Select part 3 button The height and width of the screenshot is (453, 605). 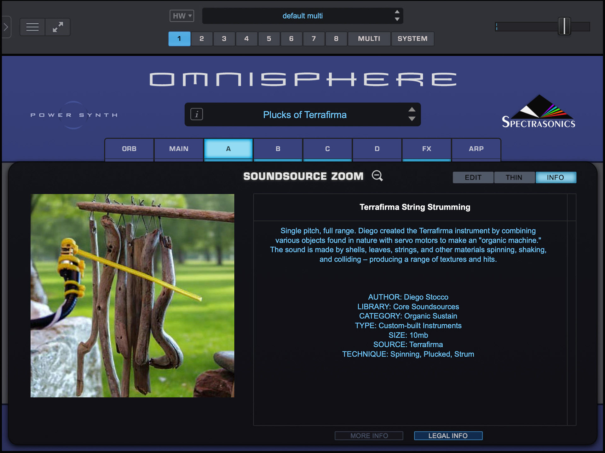(x=224, y=39)
